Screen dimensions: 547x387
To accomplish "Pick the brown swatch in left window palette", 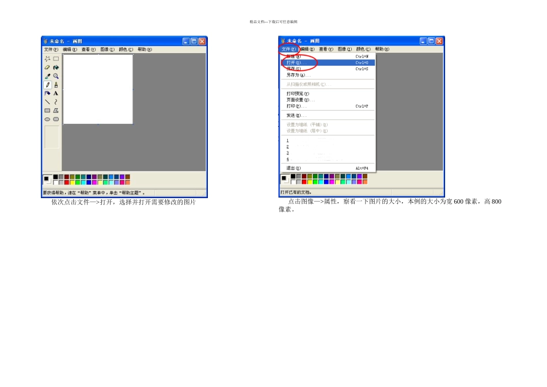I will click(x=128, y=177).
